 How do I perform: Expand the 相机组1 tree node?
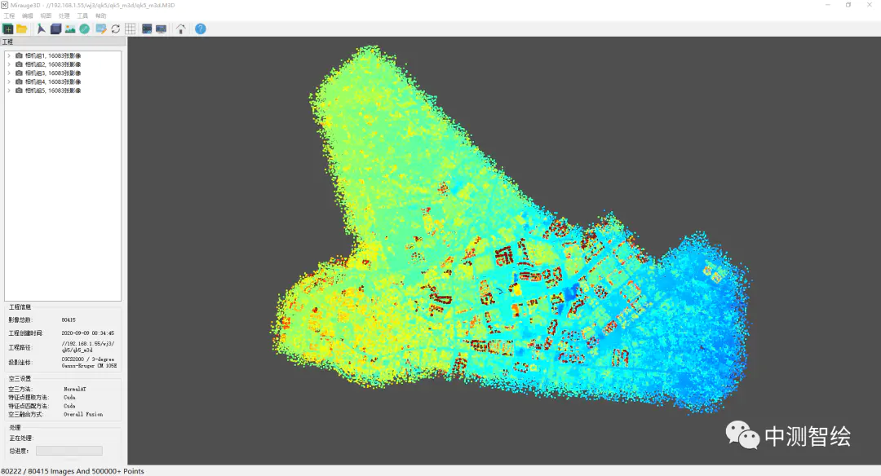point(9,55)
